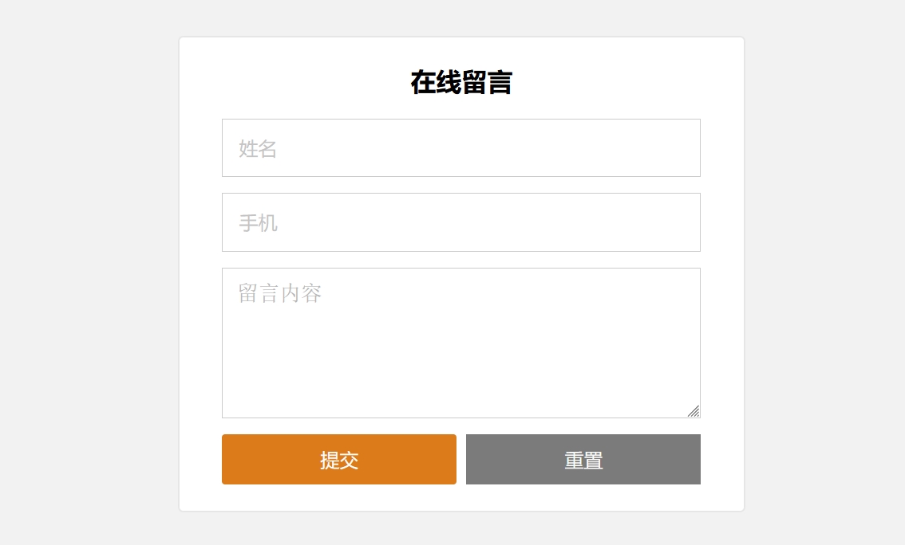Place cursor at right end of 手机 field

[686, 222]
